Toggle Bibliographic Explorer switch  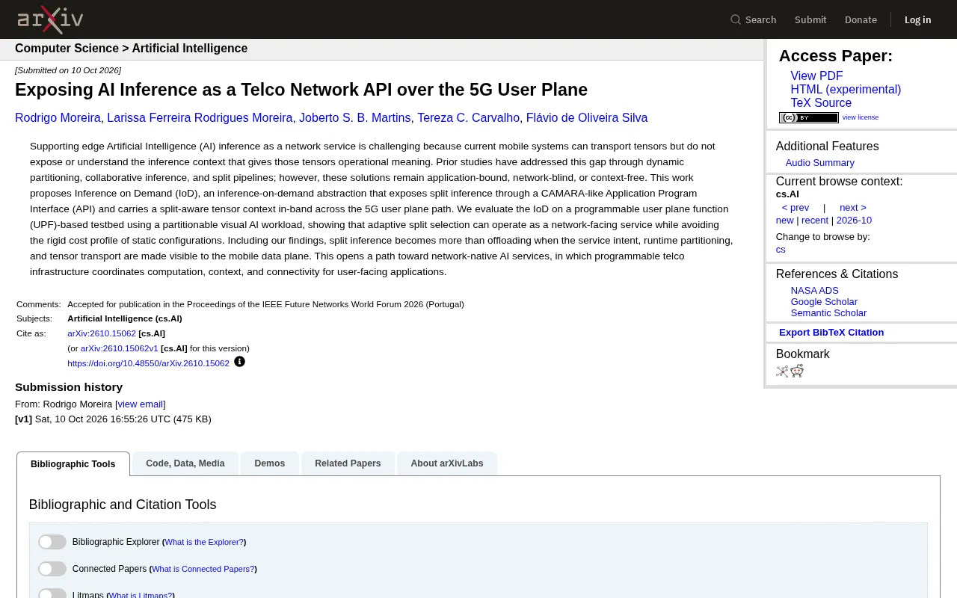point(52,542)
